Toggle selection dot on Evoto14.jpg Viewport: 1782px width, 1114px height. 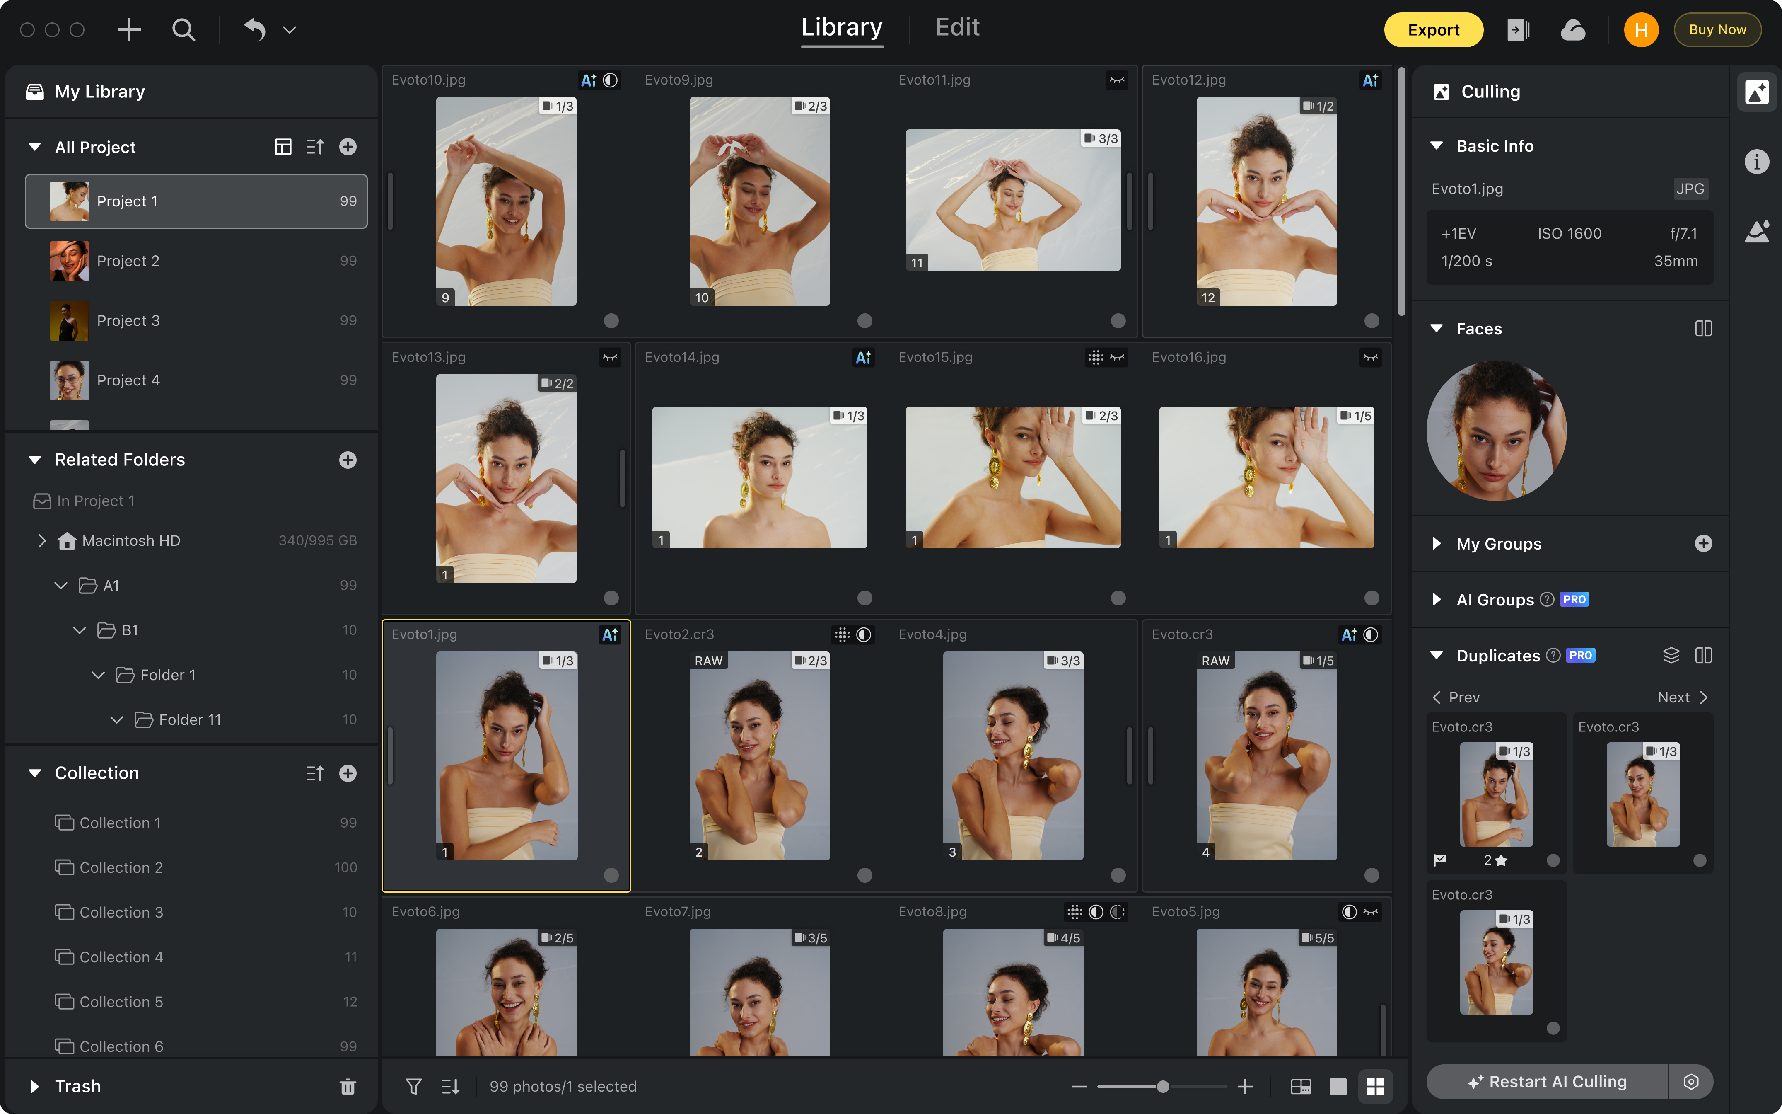coord(865,598)
